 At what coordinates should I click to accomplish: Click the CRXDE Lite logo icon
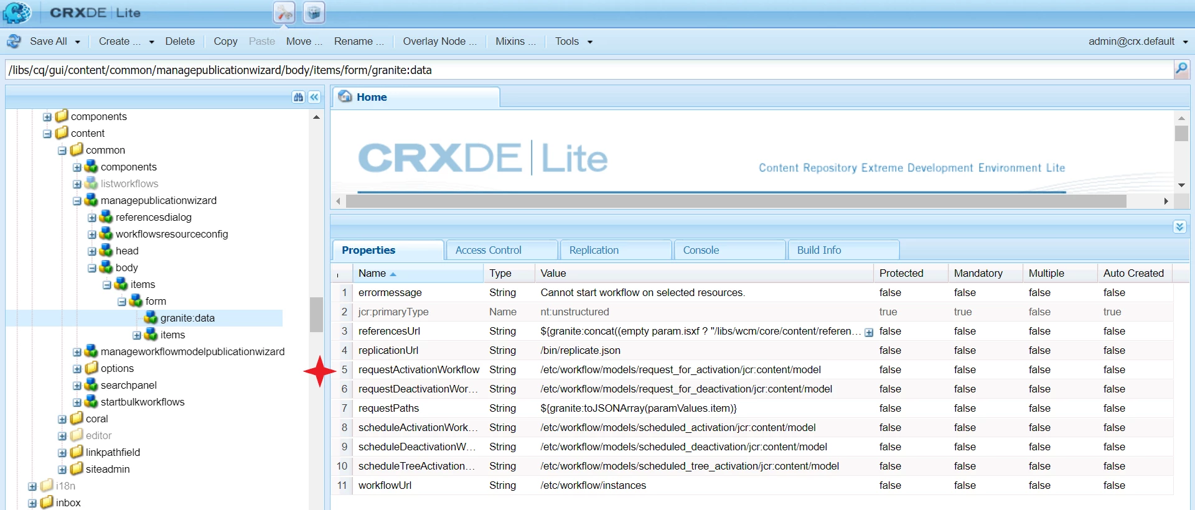pyautogui.click(x=17, y=12)
